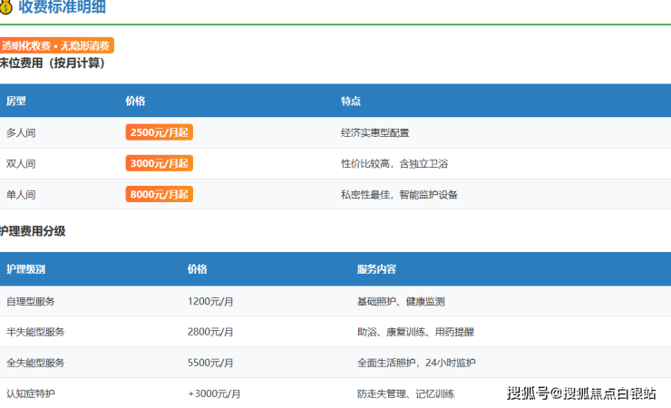Viewport: 671px width, 408px height.
Task: Click the 护理费用分级 section heading
Action: pyautogui.click(x=34, y=231)
